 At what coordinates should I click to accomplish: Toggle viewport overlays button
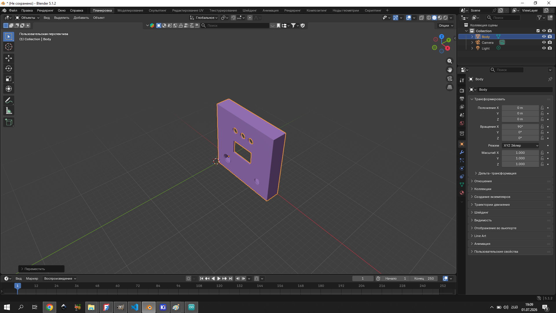click(x=409, y=18)
